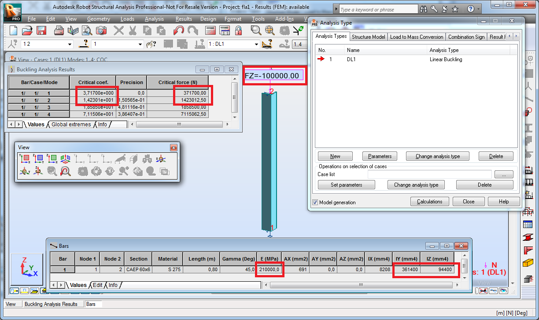Click Buckling results vertical scrollbar
The image size is (539, 320).
(234, 98)
